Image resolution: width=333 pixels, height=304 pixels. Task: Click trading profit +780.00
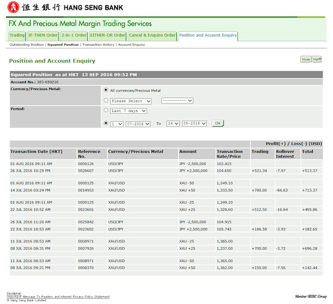[259, 190]
